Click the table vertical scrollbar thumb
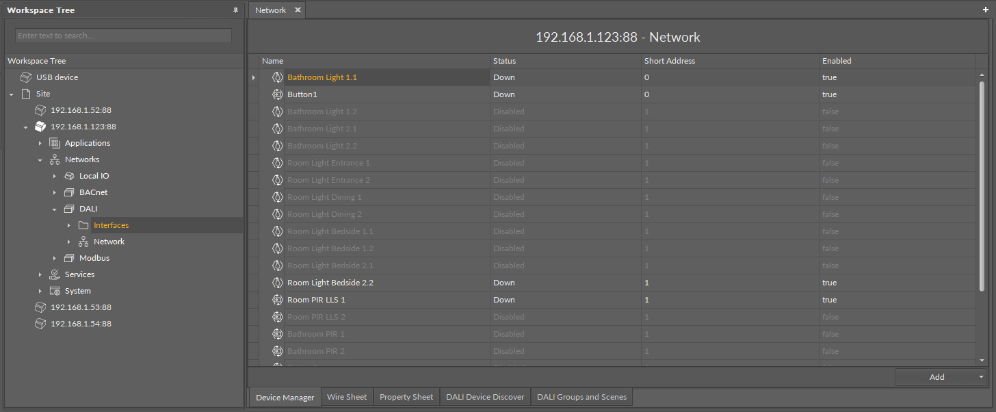The height and width of the screenshot is (412, 996). 982,186
